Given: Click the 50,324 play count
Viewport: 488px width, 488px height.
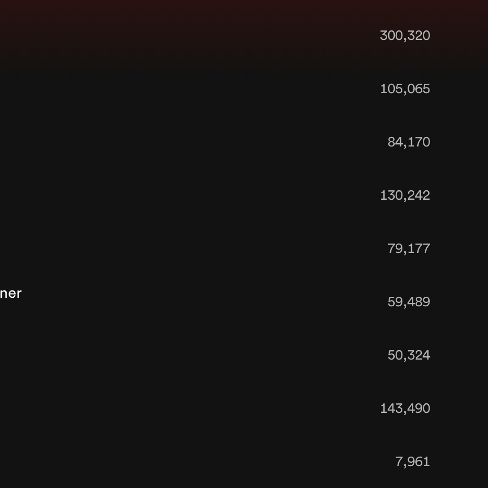Looking at the screenshot, I should pos(409,355).
